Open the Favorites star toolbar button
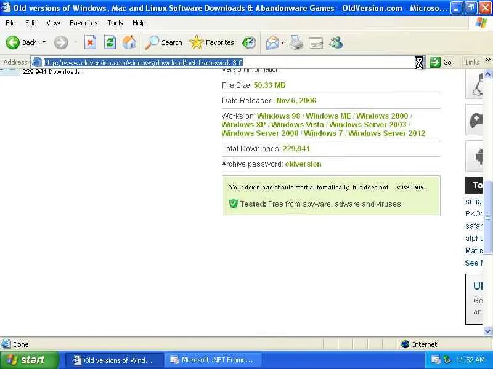The image size is (493, 369). [211, 42]
